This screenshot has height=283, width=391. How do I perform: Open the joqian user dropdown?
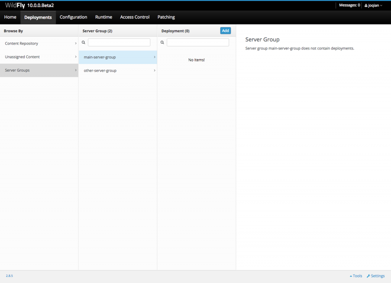[373, 5]
